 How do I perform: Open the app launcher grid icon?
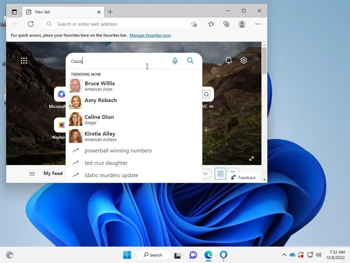24,61
